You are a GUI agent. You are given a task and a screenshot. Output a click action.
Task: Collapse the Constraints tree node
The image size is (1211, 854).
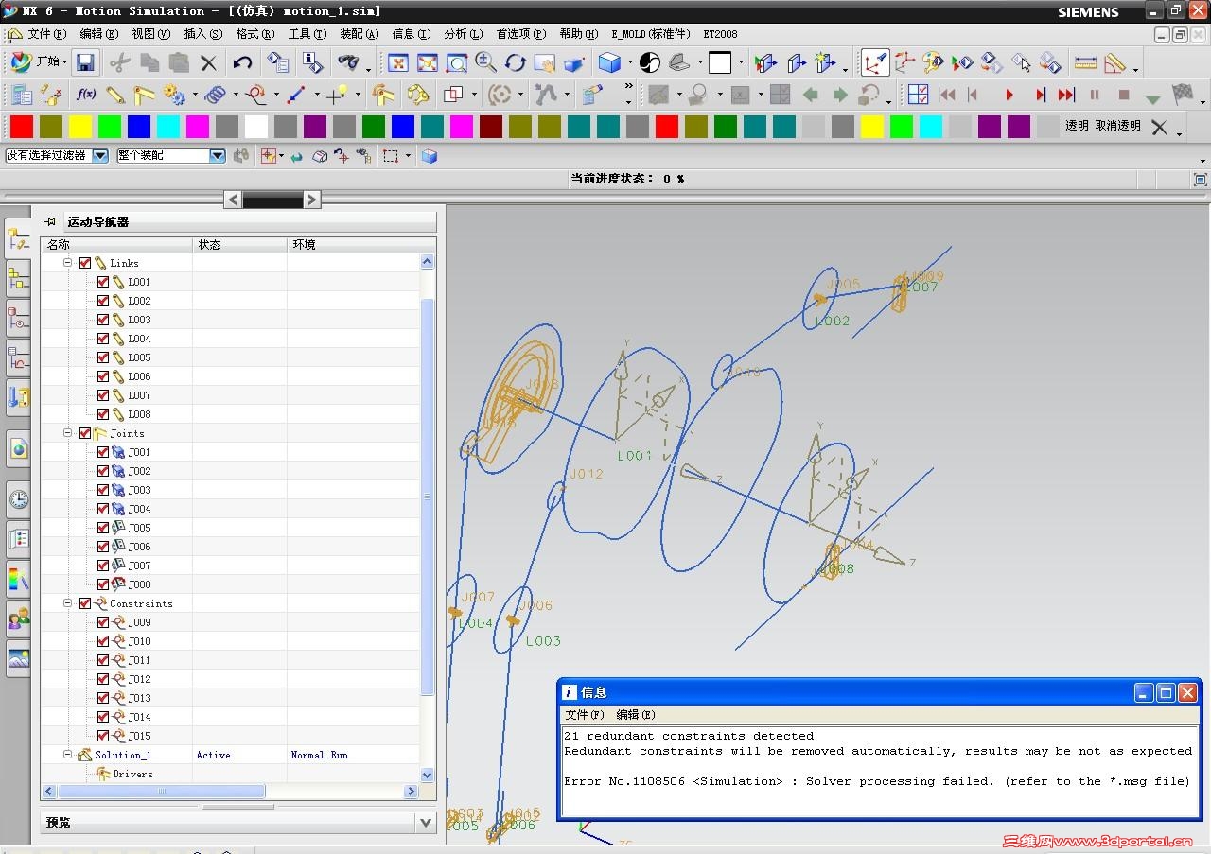tap(68, 603)
